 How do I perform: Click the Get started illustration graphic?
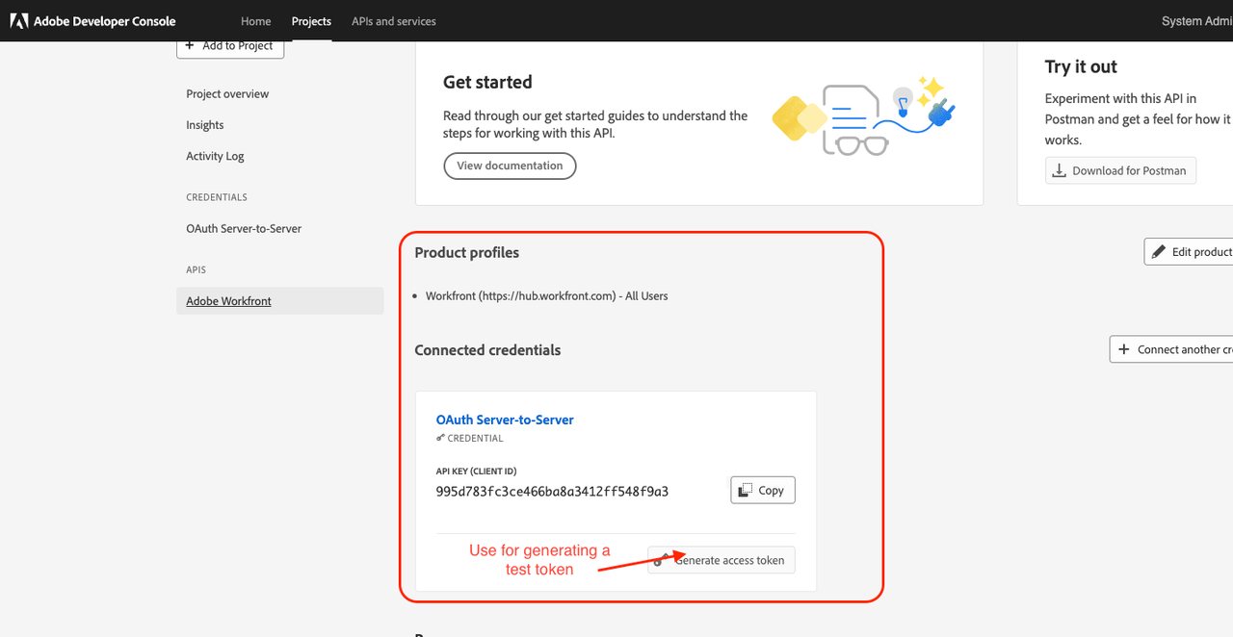[862, 118]
